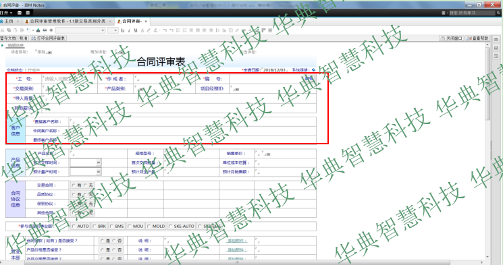Click the bold formatting icon
The height and width of the screenshot is (265, 503).
(x=122, y=30)
